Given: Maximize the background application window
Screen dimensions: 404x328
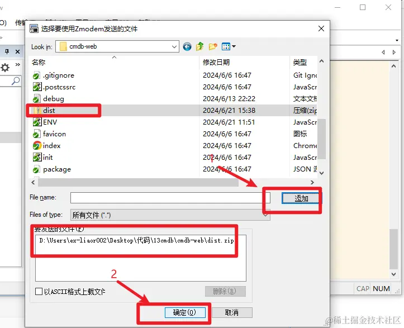Looking at the screenshot, I should (363, 7).
